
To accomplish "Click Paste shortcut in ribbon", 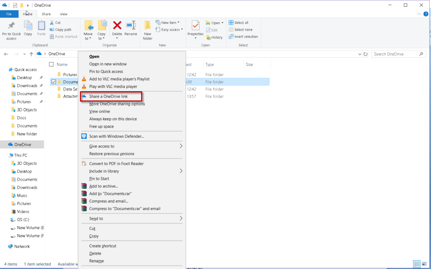I will 64,37.
